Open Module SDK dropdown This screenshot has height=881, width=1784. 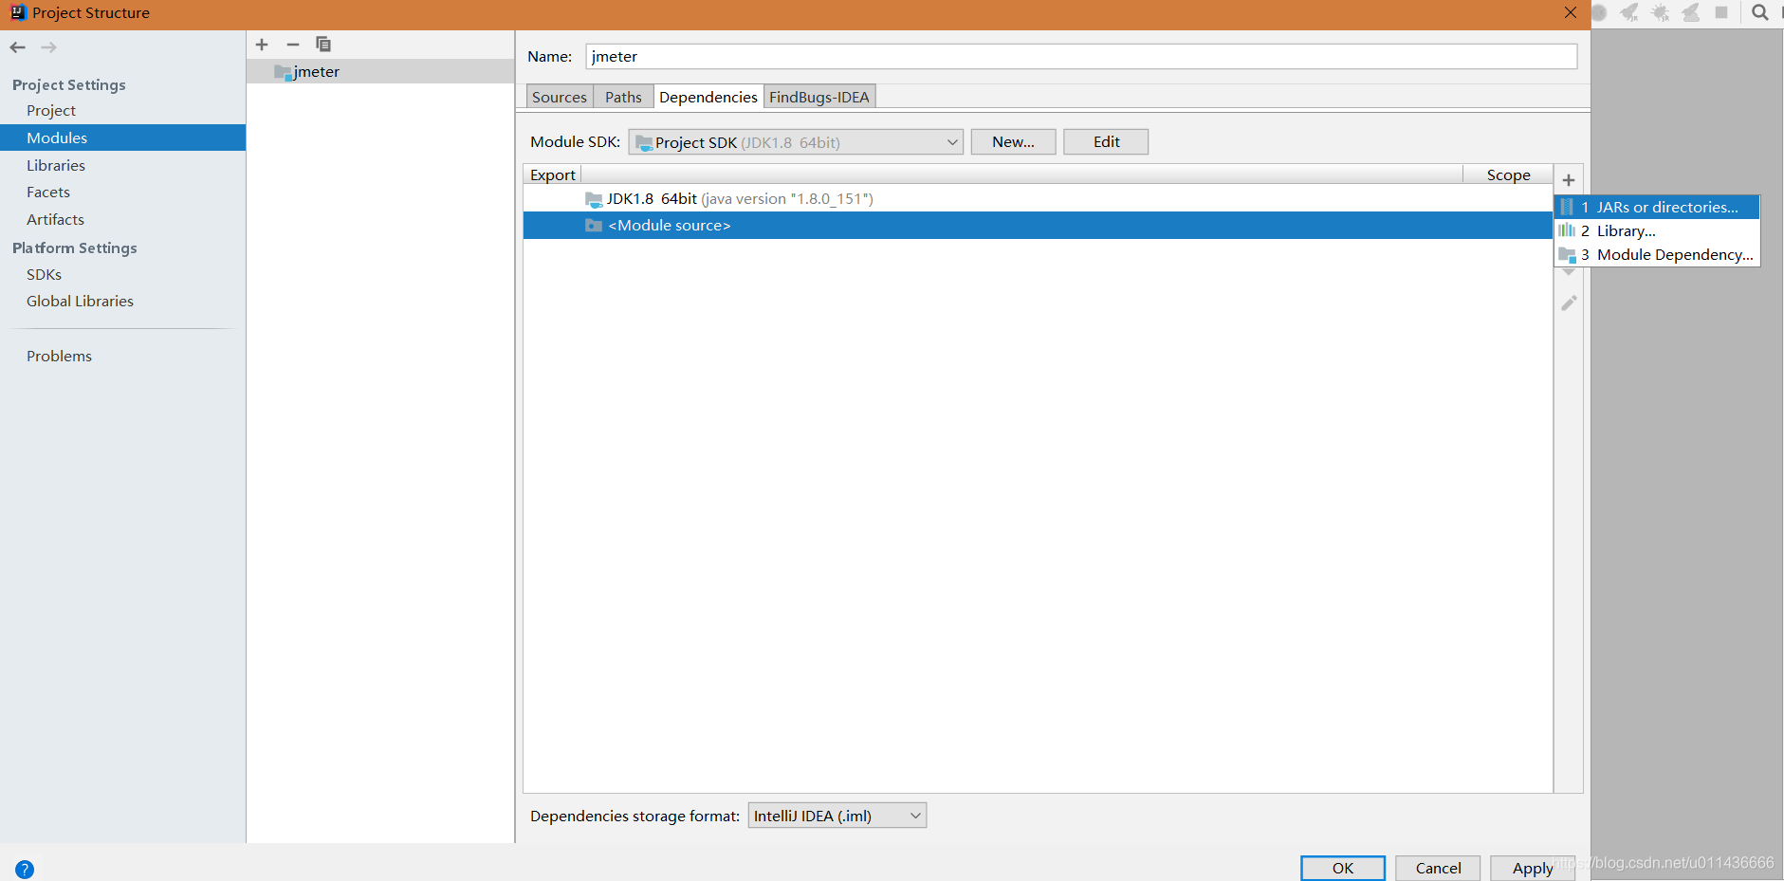(x=796, y=142)
